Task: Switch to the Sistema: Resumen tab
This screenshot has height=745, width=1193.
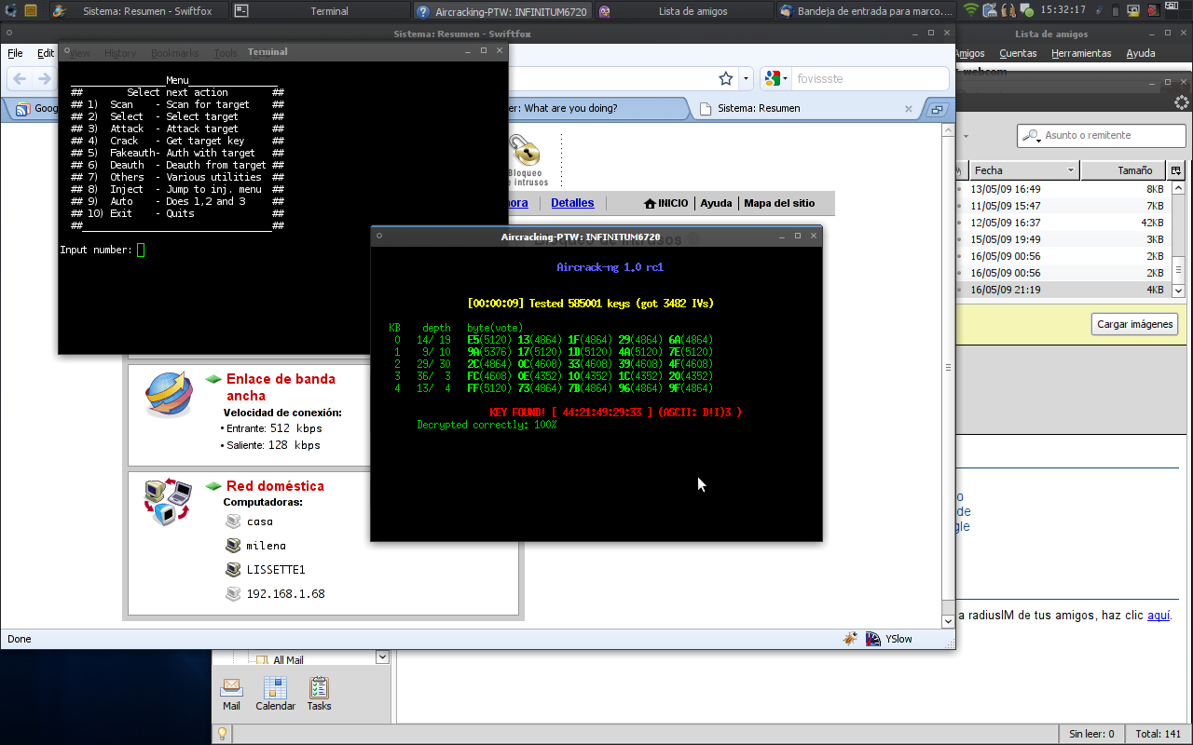Action: [806, 108]
